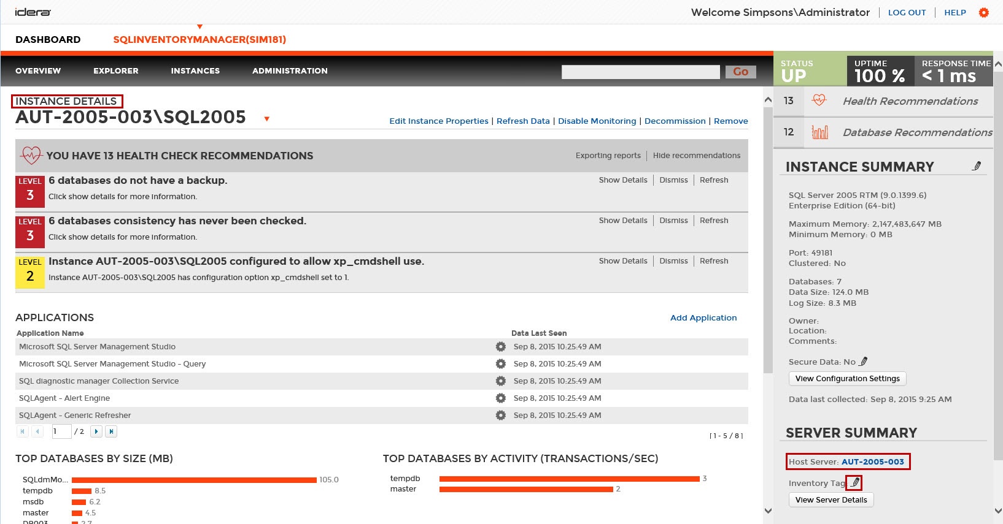Dismiss the consistency check recommendation
This screenshot has height=524, width=1003.
(x=673, y=221)
